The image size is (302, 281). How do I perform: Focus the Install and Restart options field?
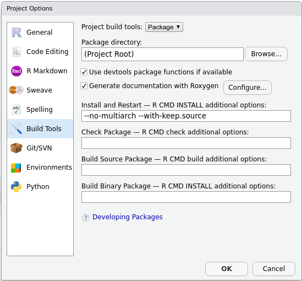point(186,116)
